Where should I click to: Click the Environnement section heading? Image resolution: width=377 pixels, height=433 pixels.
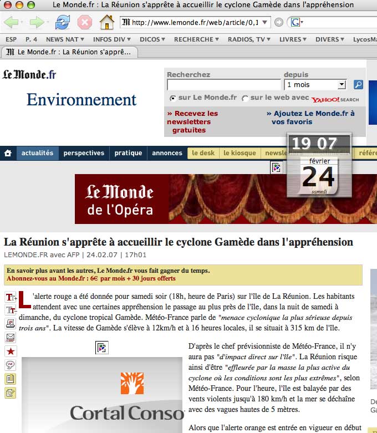coord(81,100)
